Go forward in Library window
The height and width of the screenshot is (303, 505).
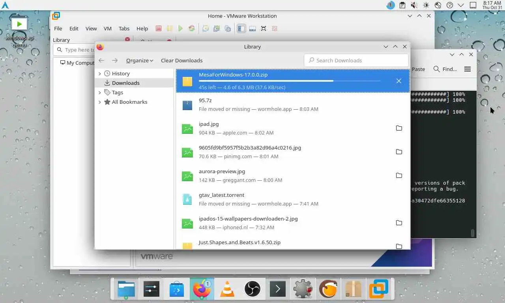115,60
